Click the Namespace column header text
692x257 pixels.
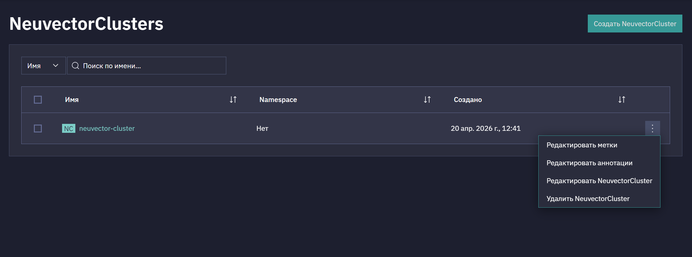278,100
